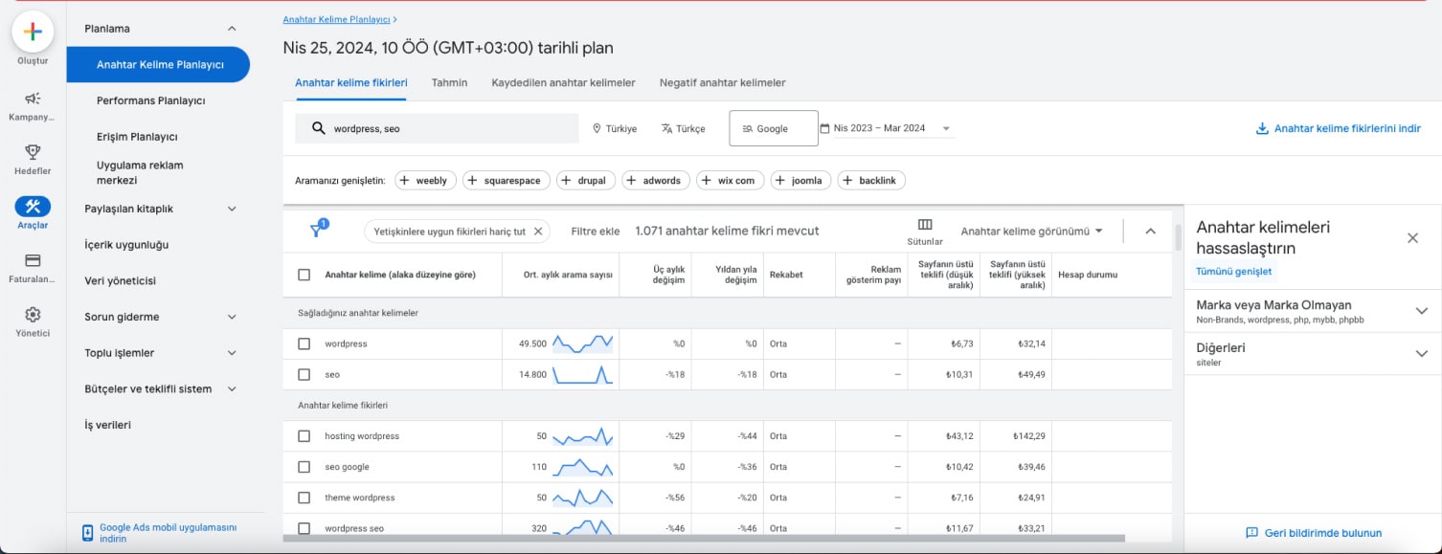
Task: Click the calendar icon beside date range
Action: 824,128
